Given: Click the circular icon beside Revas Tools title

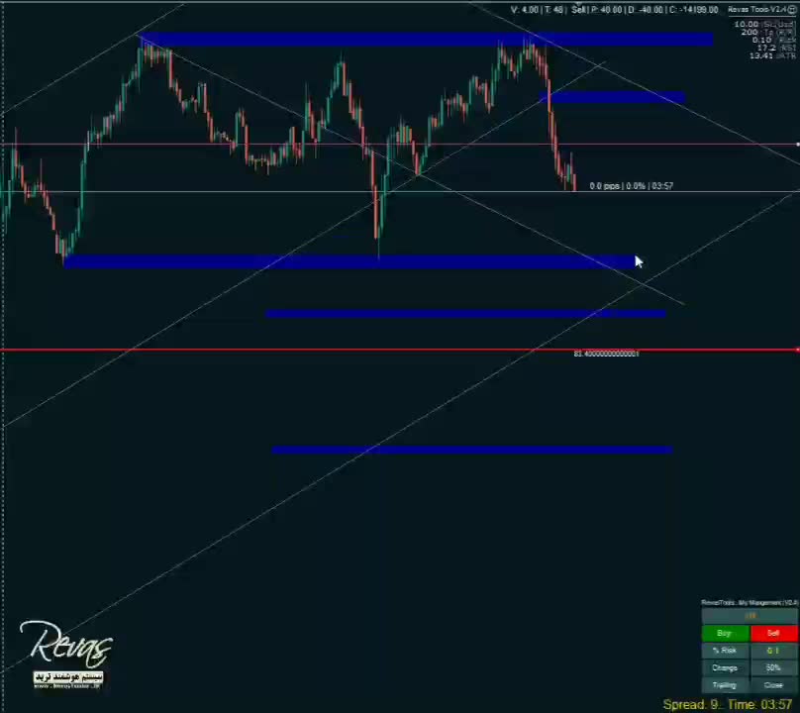Looking at the screenshot, I should click(792, 10).
